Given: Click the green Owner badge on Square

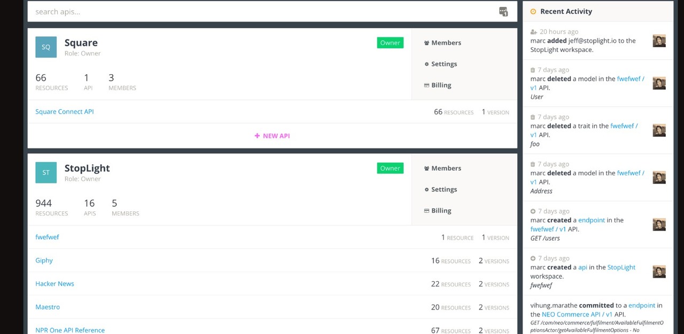Looking at the screenshot, I should (x=390, y=43).
